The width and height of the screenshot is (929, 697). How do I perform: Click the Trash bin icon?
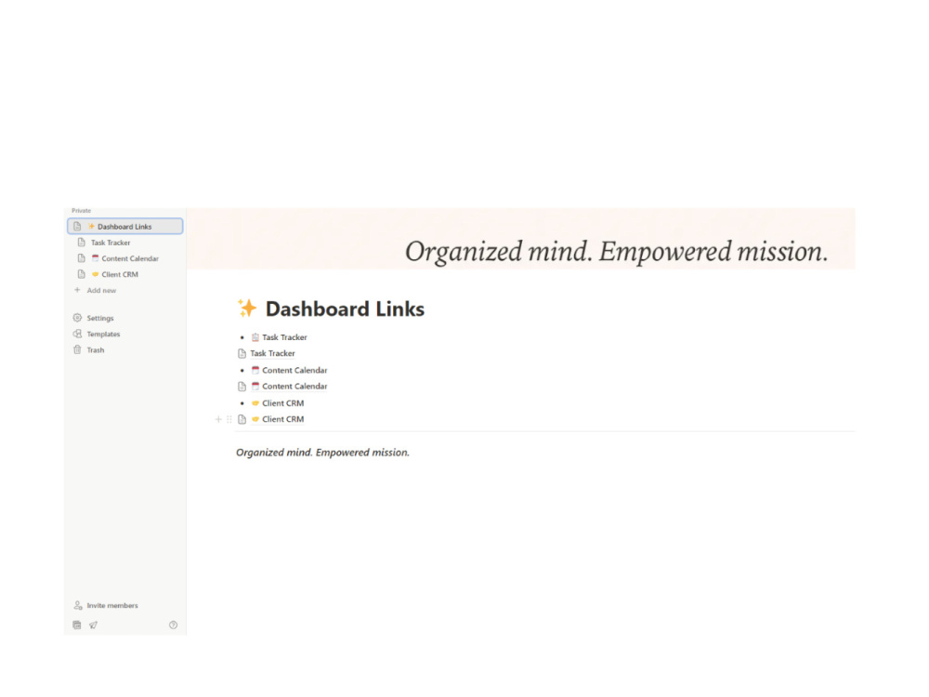(x=77, y=349)
